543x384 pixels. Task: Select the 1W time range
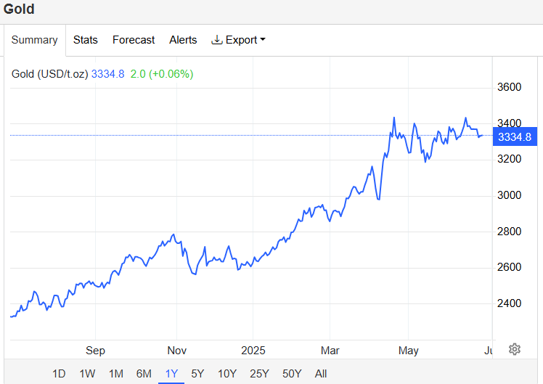(x=87, y=374)
